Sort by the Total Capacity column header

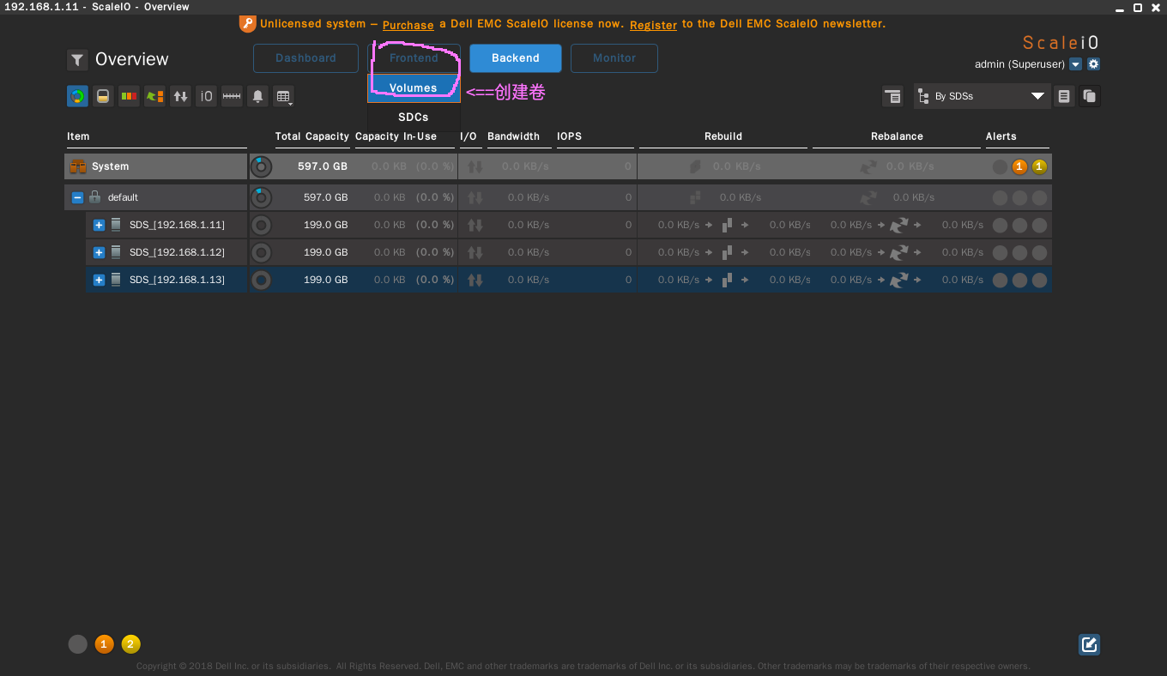coord(311,136)
